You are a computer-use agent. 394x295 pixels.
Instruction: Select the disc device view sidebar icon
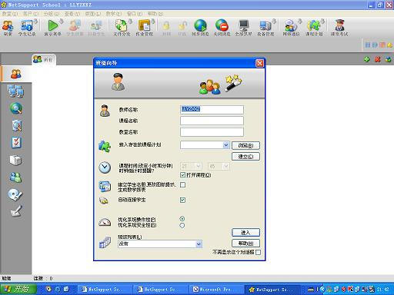(15, 194)
